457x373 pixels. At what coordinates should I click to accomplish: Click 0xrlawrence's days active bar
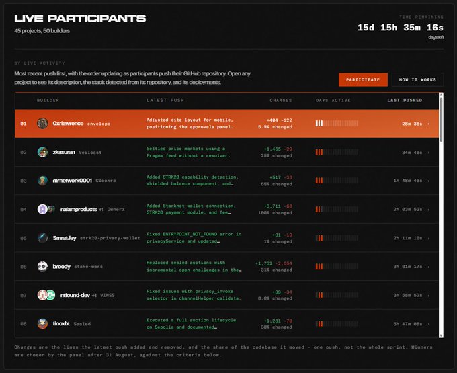pyautogui.click(x=337, y=123)
